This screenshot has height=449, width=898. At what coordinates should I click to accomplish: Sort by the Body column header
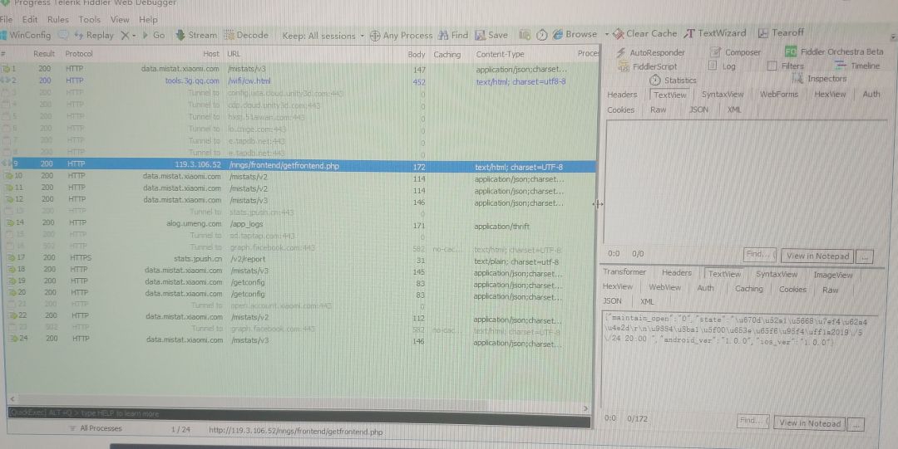click(417, 54)
